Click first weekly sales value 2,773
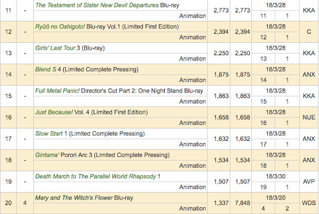This screenshot has height=214, width=319. pos(221,10)
